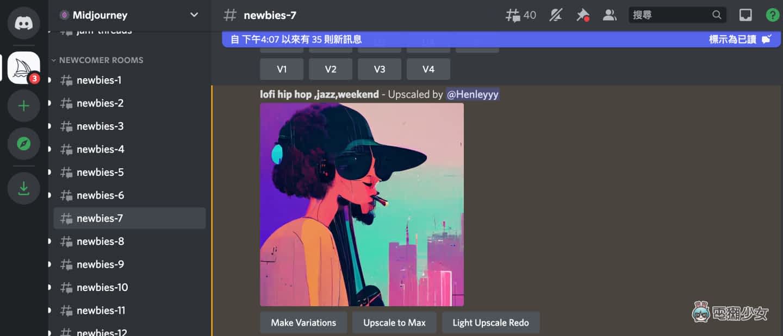This screenshot has height=336, width=783.
Task: Switch to the newbies-4 channel
Action: coord(100,149)
